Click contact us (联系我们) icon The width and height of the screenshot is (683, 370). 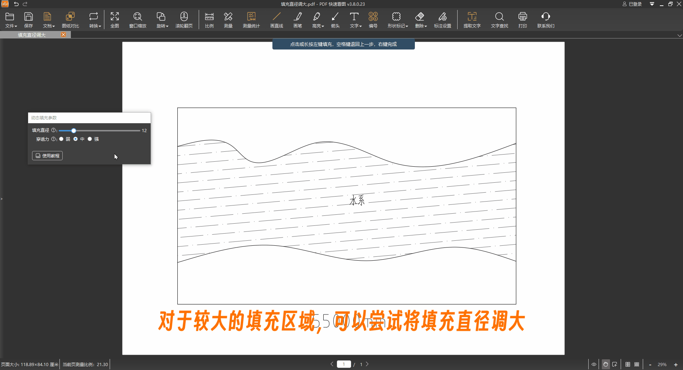[x=546, y=20]
